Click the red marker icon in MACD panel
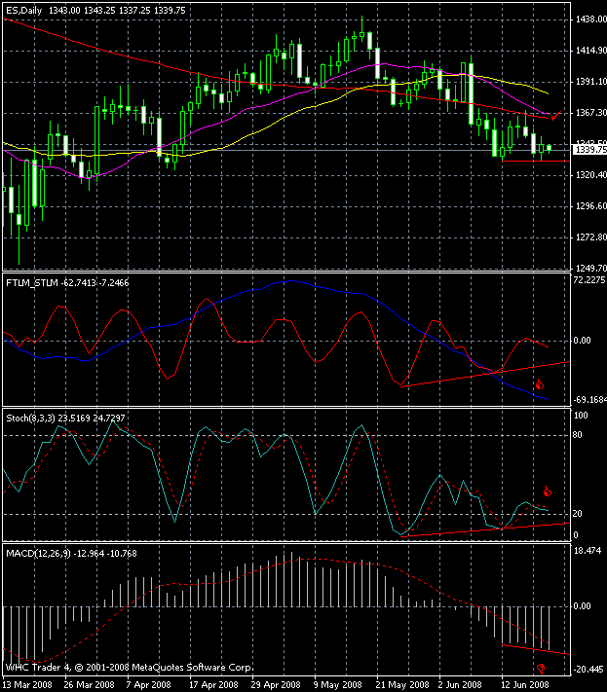Image resolution: width=607 pixels, height=692 pixels. pos(540,668)
